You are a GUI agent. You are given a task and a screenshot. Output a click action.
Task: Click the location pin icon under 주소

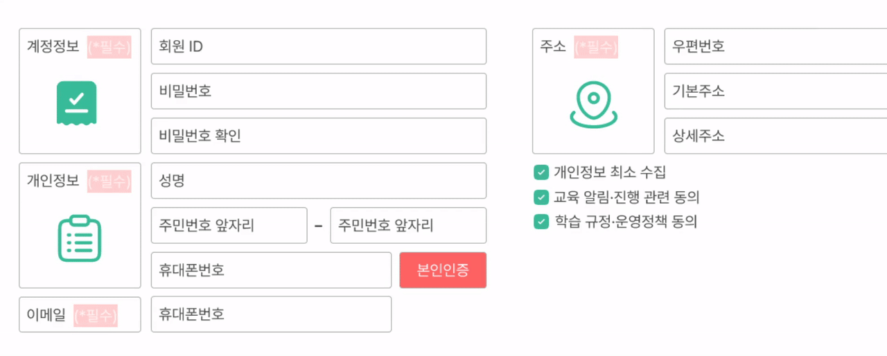click(592, 105)
